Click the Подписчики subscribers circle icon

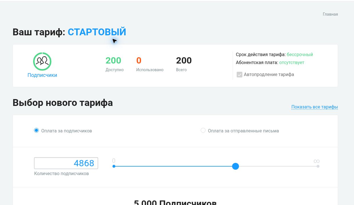pyautogui.click(x=42, y=61)
